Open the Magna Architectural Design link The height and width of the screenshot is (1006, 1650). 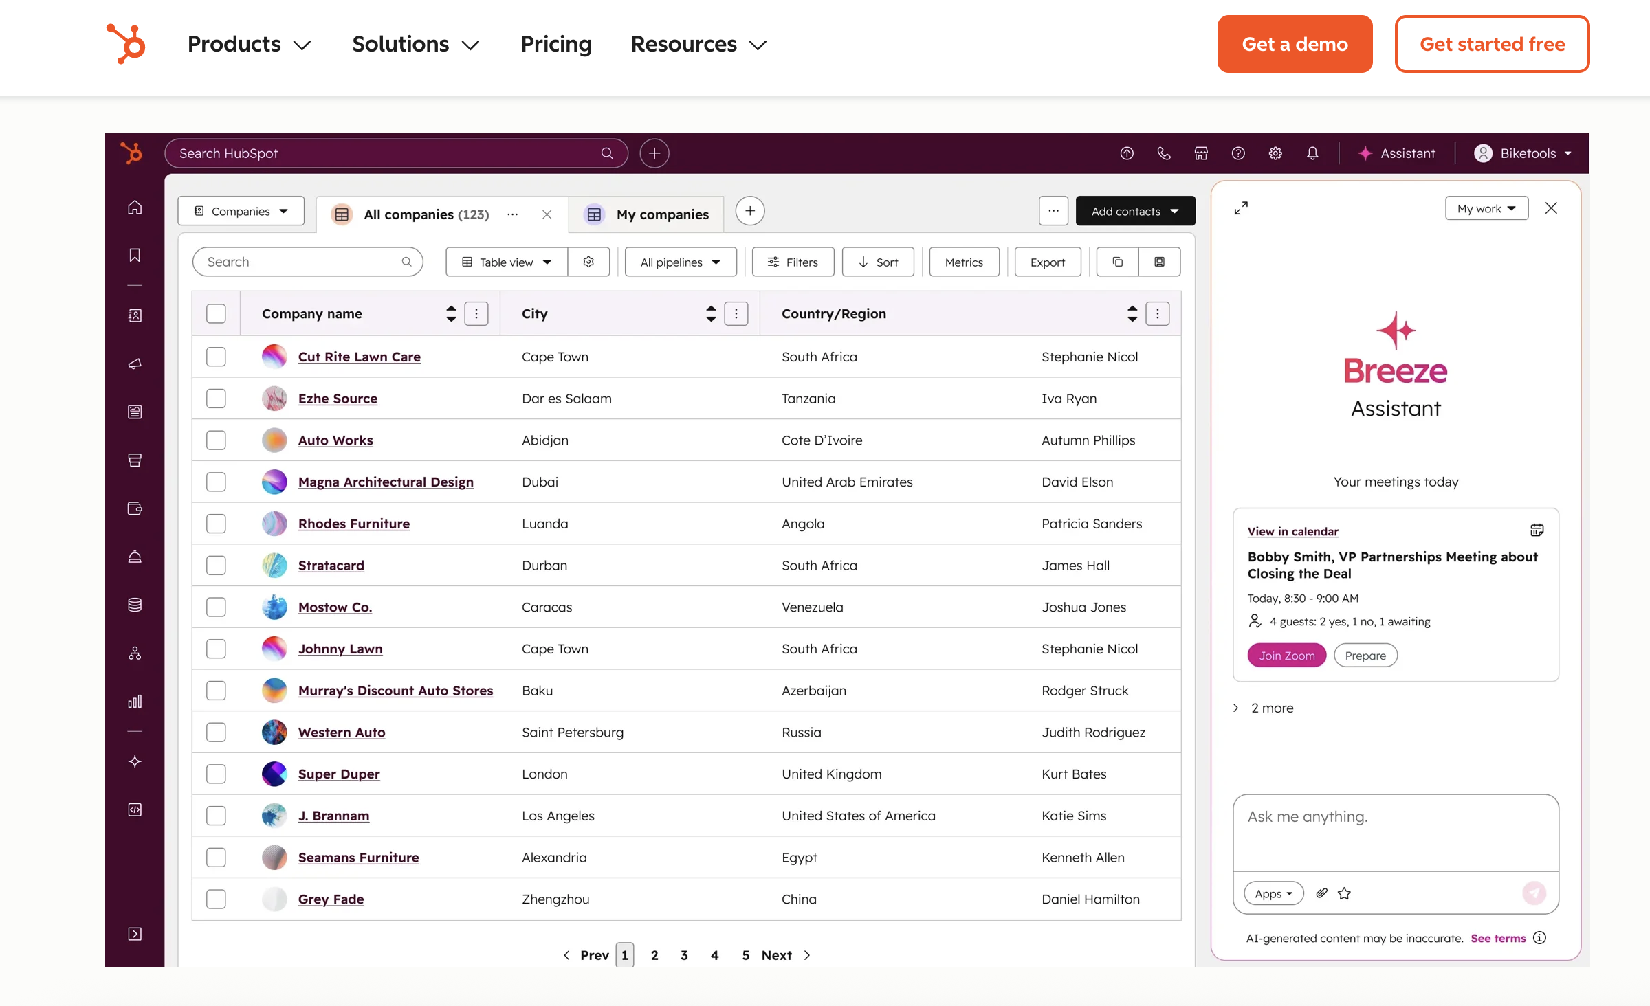tap(386, 482)
